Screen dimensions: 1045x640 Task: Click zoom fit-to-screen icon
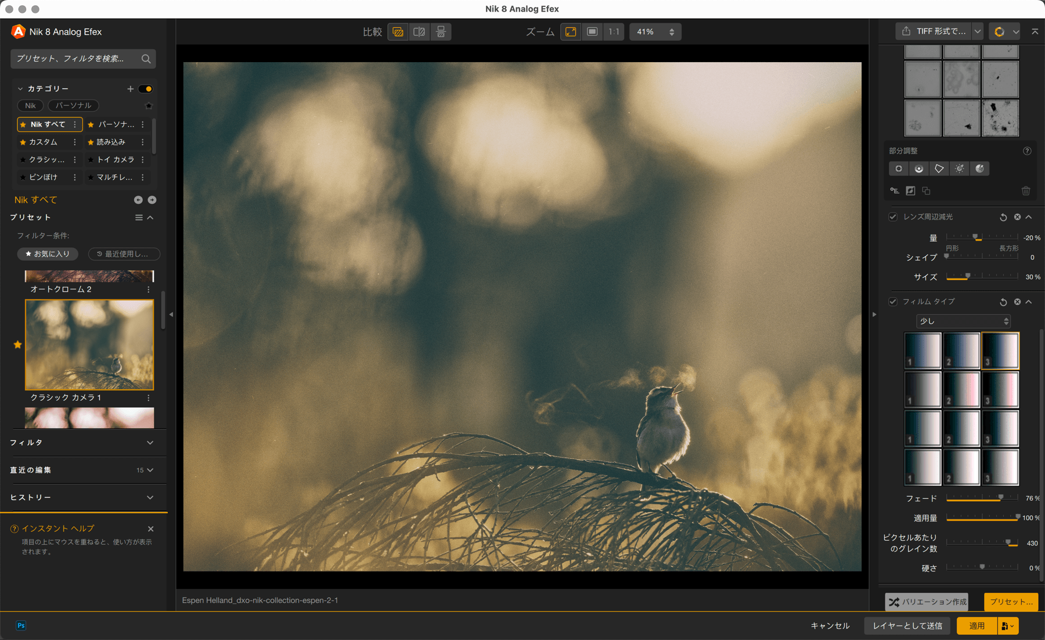coord(571,32)
